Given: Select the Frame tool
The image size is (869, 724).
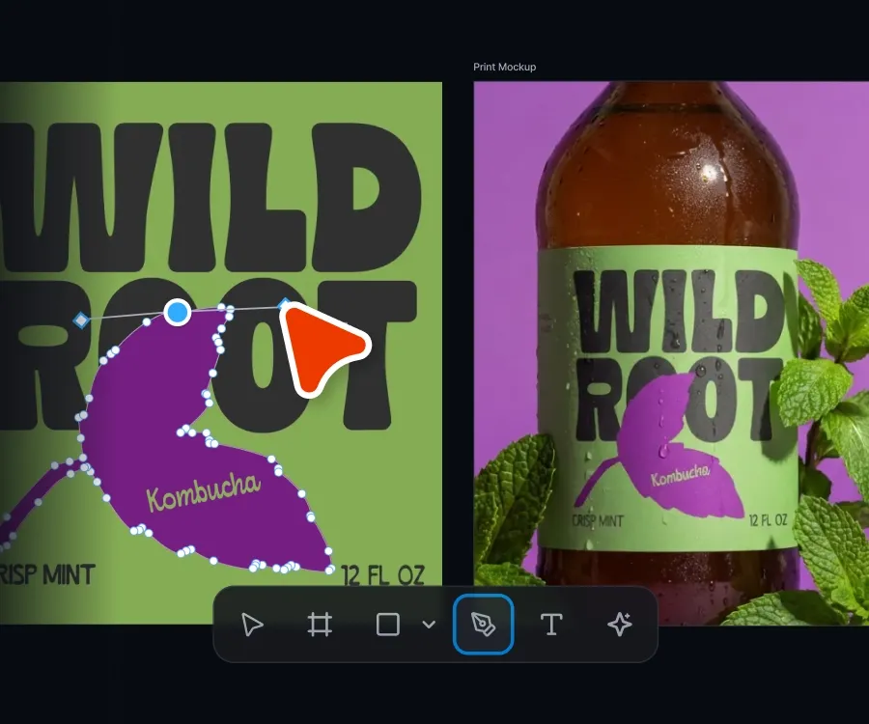Looking at the screenshot, I should [x=320, y=625].
